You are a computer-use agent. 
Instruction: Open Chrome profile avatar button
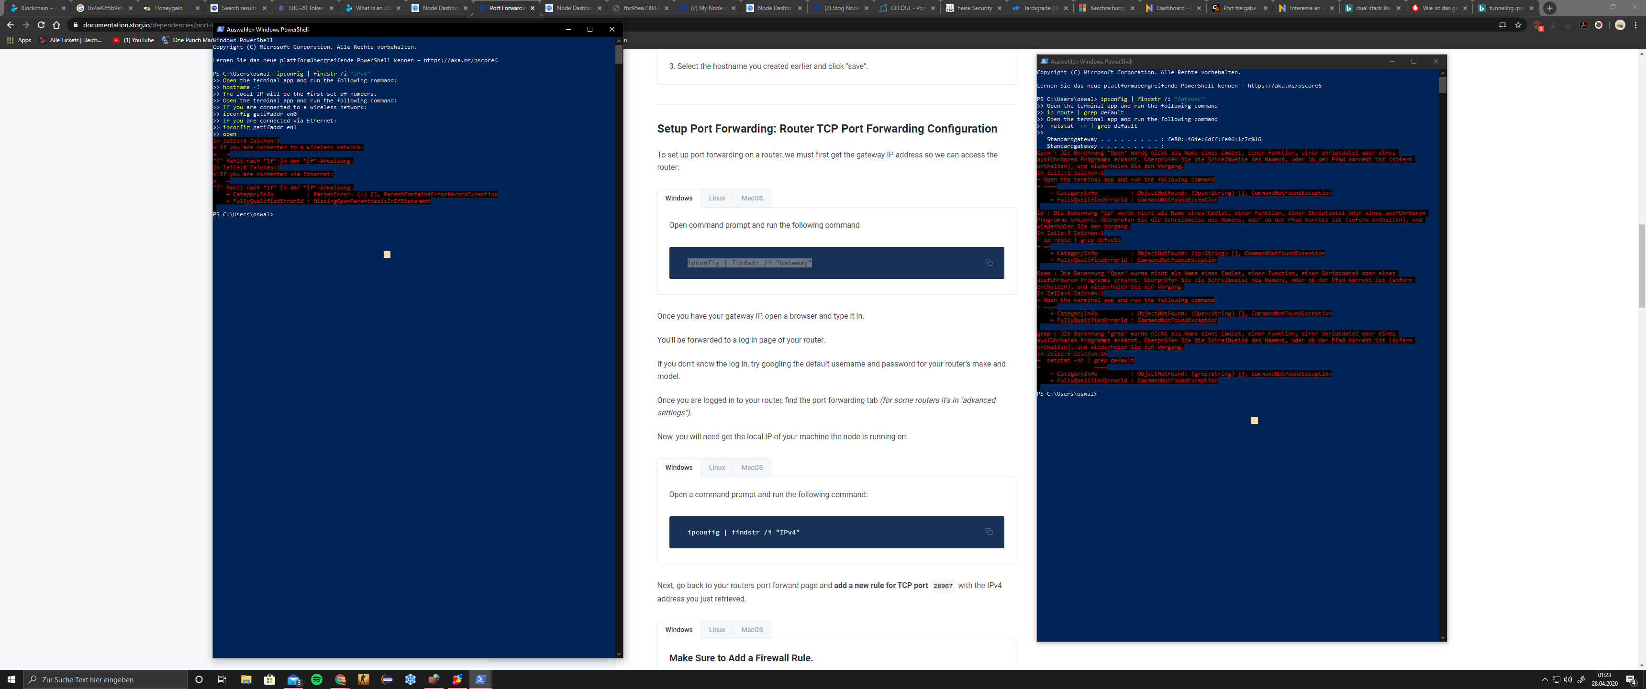click(x=1620, y=25)
